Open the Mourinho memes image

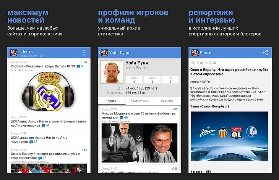139,143
